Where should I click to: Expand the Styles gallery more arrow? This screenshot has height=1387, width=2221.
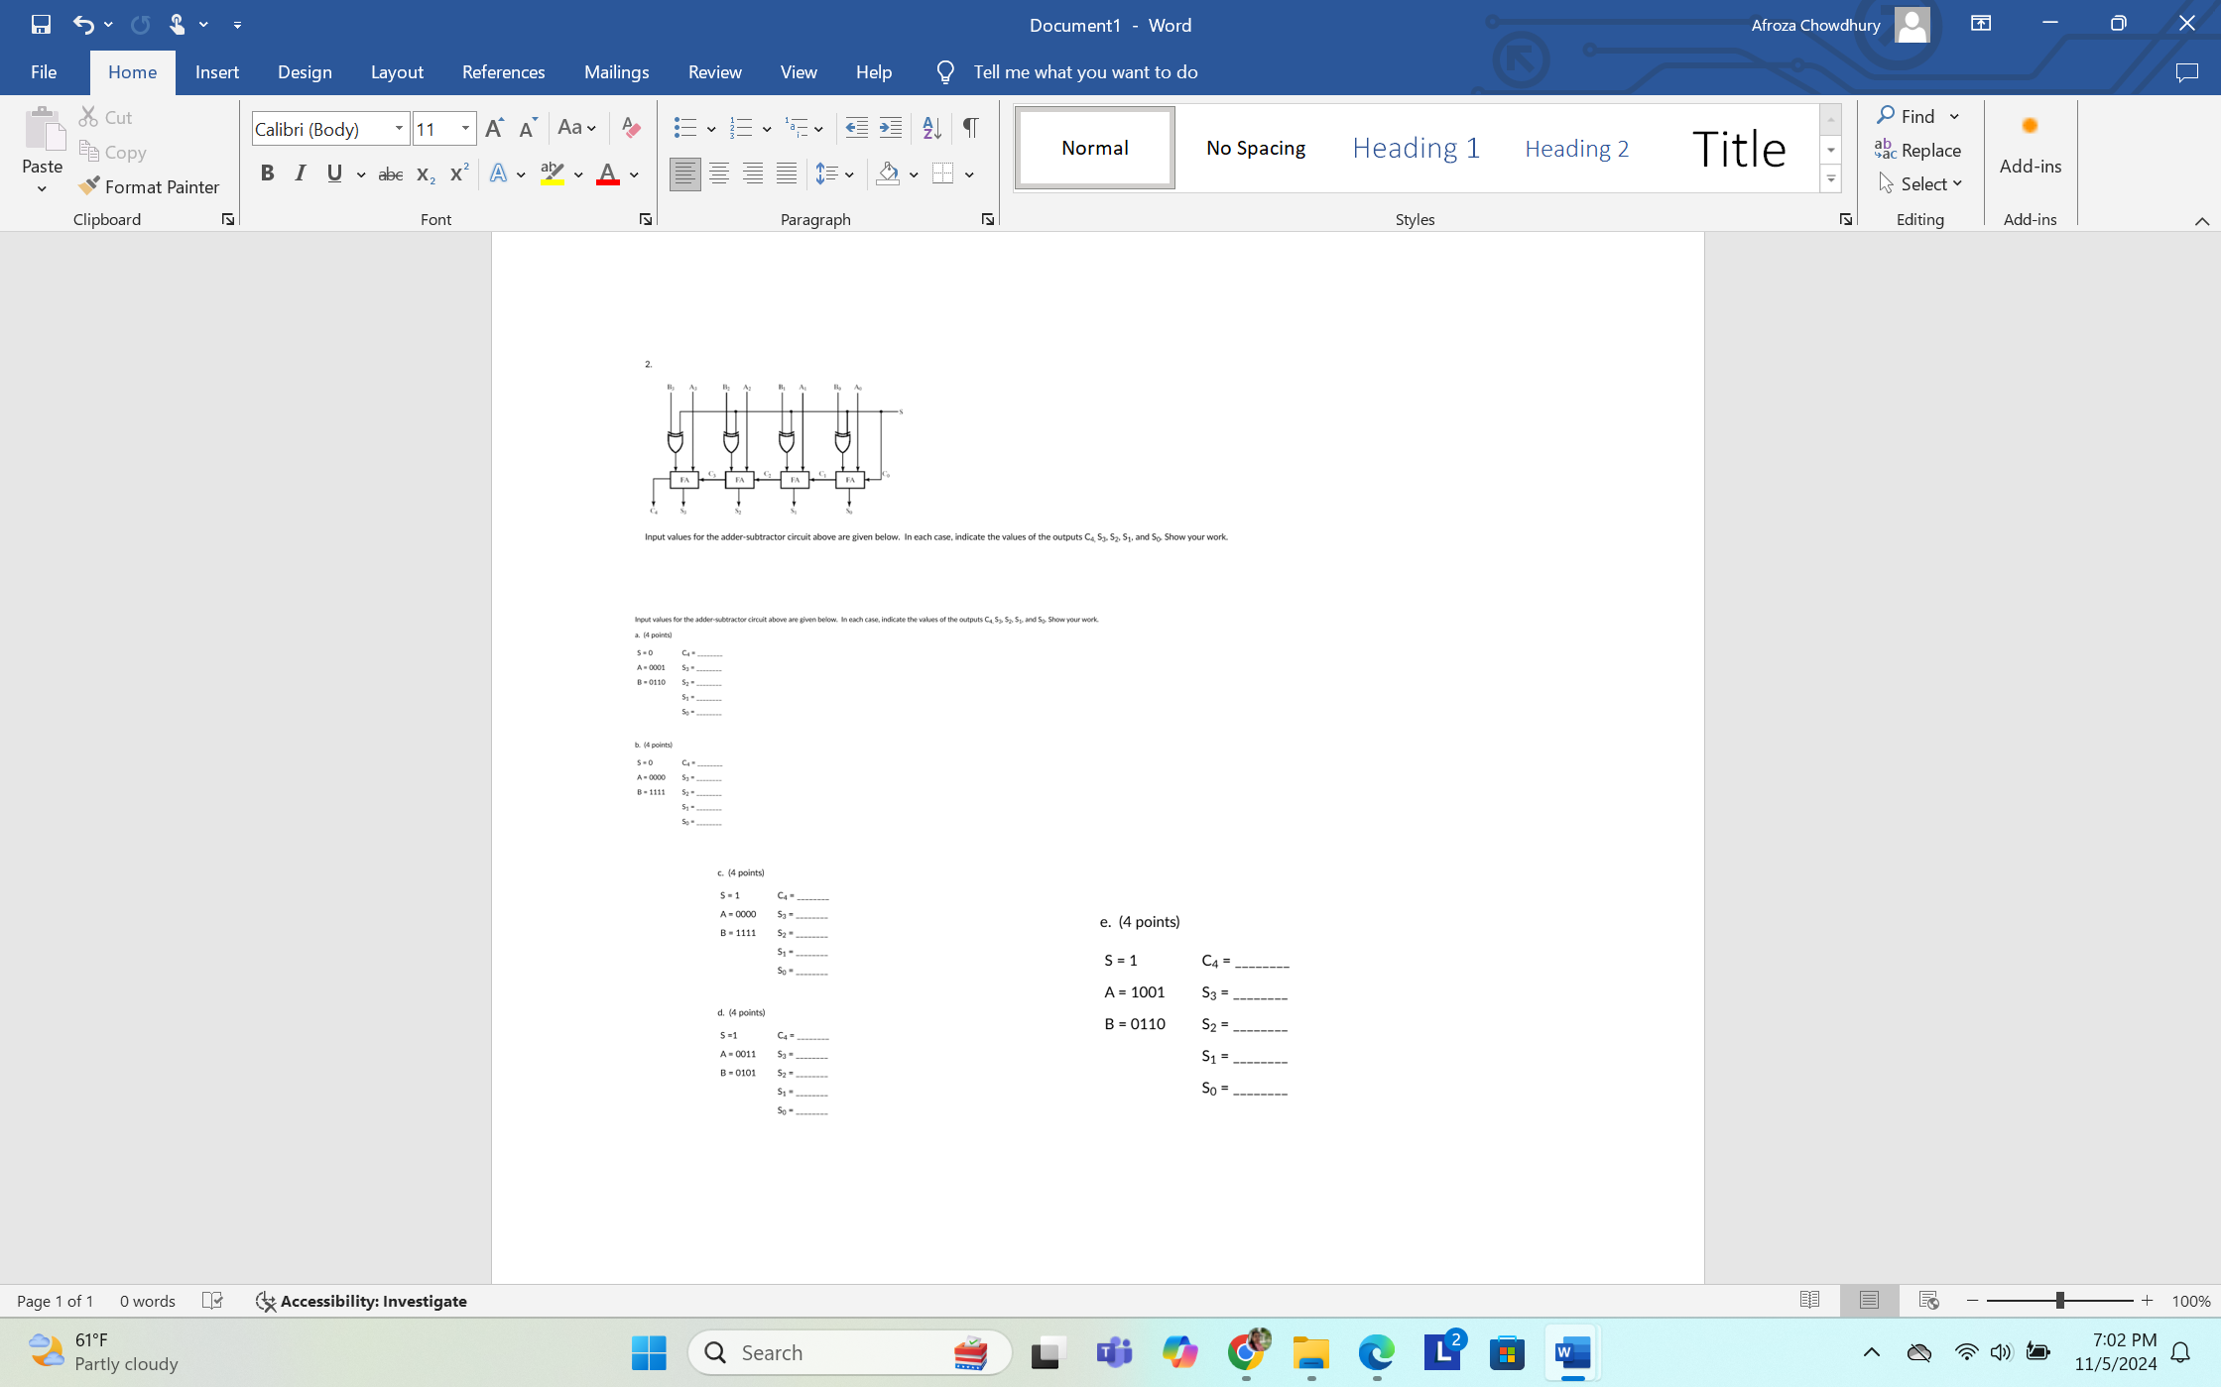coord(1831,180)
